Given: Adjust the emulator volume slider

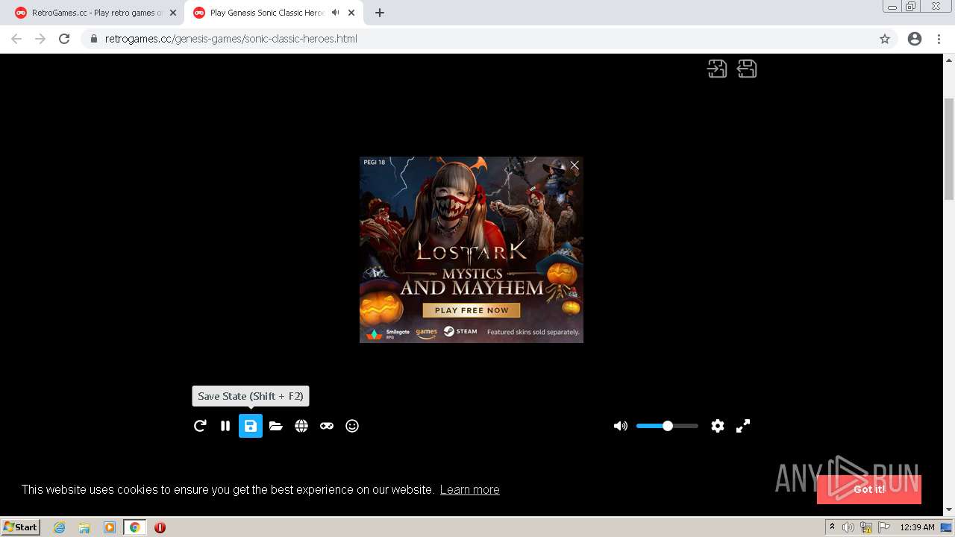Looking at the screenshot, I should tap(667, 426).
